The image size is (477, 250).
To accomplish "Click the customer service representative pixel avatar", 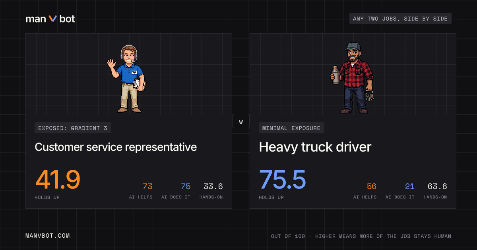I will [x=127, y=79].
